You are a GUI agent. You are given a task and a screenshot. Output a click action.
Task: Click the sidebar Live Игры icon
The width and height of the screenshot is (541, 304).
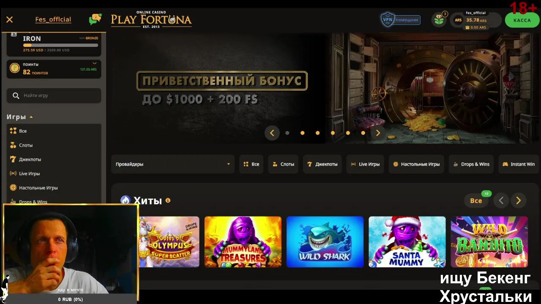(x=13, y=174)
